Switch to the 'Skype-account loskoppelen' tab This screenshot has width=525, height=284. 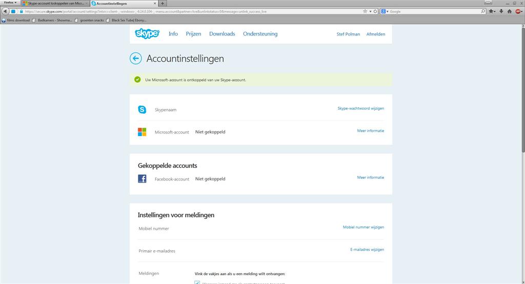(x=55, y=4)
